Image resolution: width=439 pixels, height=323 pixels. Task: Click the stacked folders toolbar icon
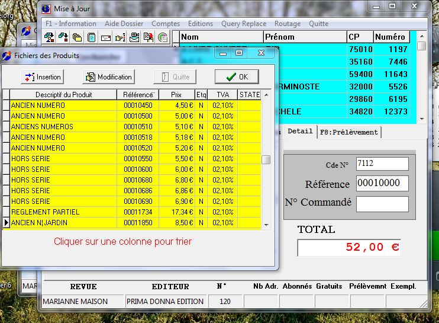click(77, 37)
